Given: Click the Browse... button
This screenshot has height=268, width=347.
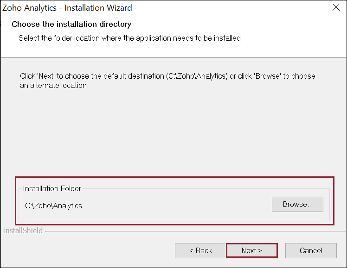Looking at the screenshot, I should pos(297,204).
